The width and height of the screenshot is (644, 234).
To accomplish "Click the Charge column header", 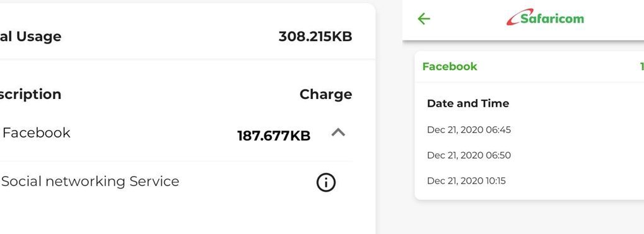I will 325,95.
